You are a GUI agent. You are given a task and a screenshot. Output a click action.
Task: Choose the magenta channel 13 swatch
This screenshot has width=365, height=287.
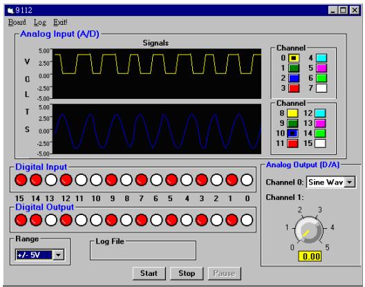(x=320, y=123)
